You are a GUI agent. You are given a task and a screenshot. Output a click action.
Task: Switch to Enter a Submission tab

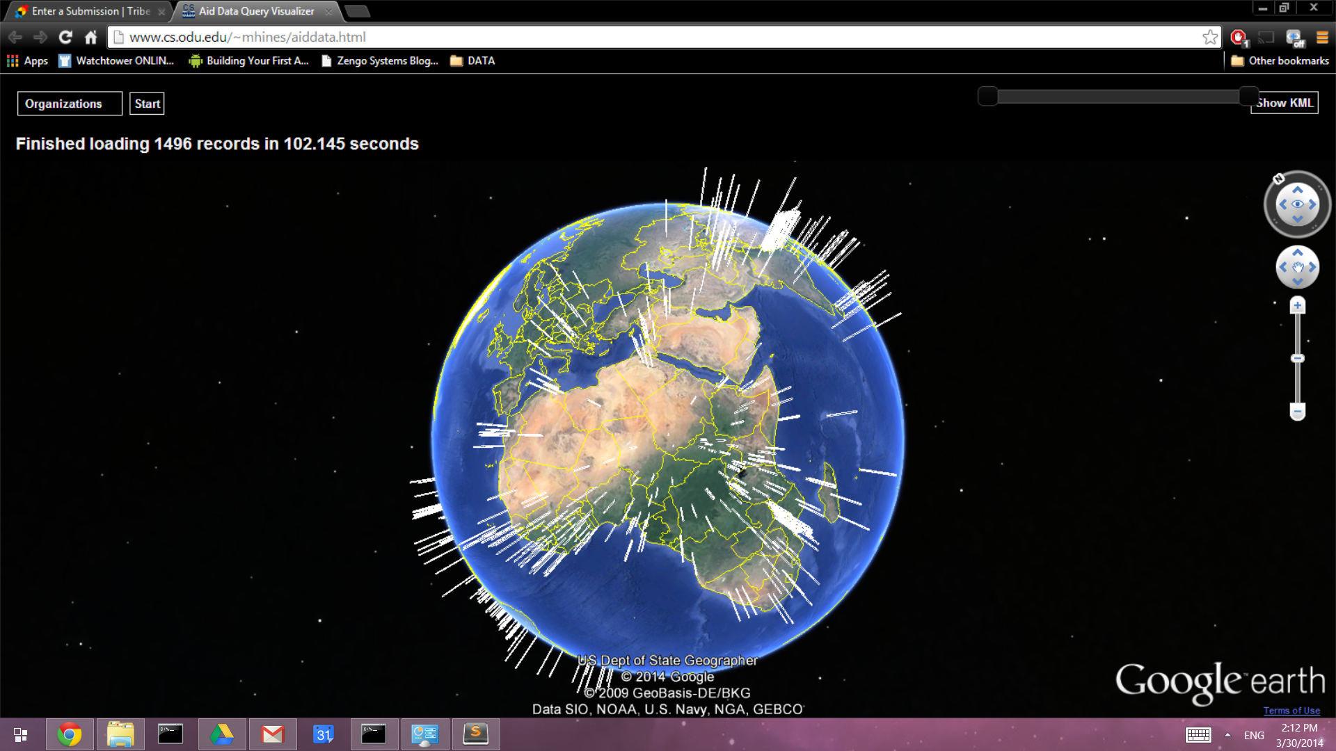pyautogui.click(x=90, y=11)
